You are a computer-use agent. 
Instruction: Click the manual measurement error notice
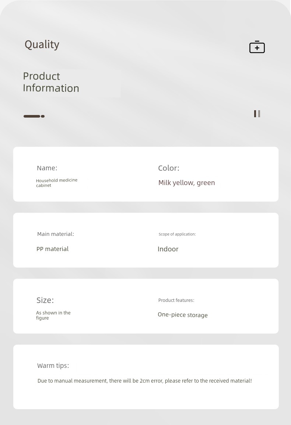point(144,381)
